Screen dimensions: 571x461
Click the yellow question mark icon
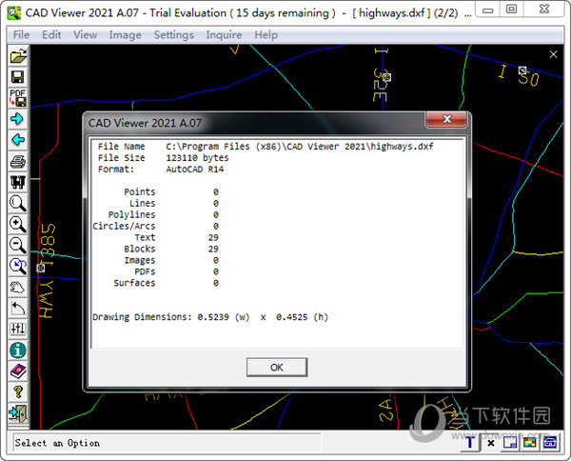(x=18, y=392)
